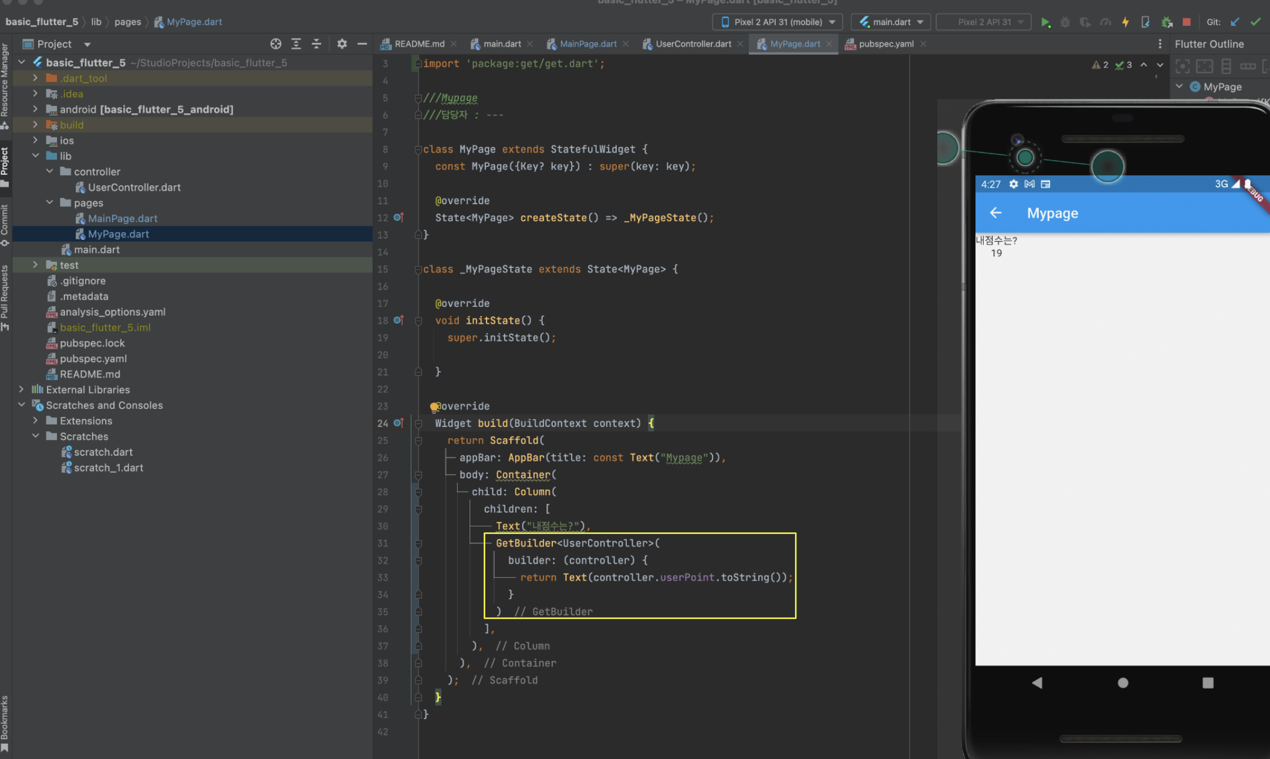Open MainPage.dart in the project tree
The width and height of the screenshot is (1270, 759).
(x=122, y=218)
